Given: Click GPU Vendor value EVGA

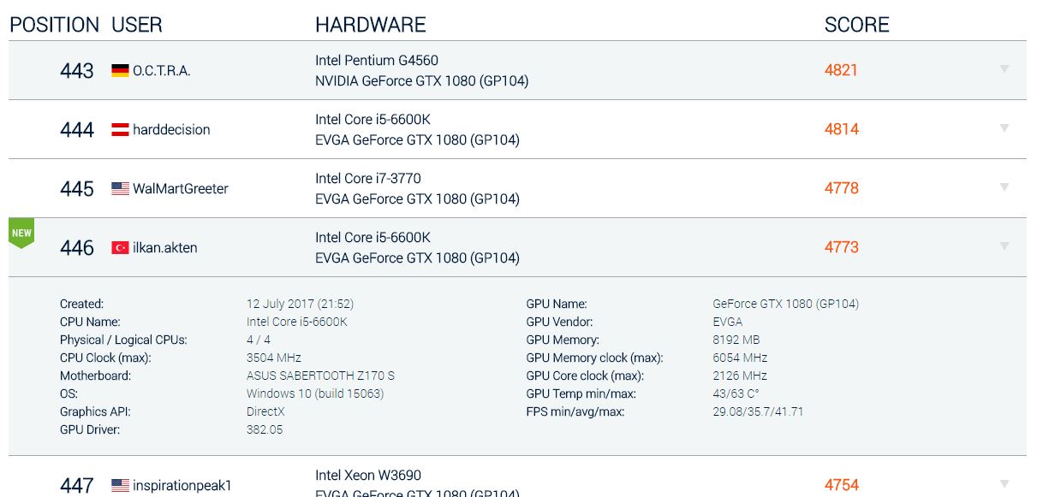Looking at the screenshot, I should coord(728,322).
